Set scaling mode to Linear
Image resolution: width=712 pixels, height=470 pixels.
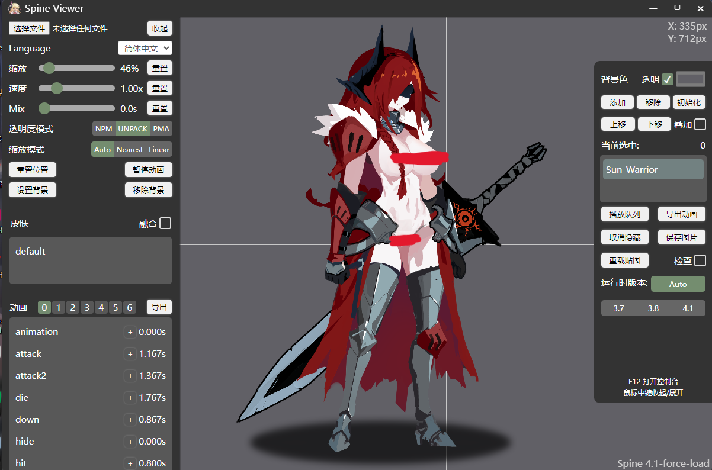click(159, 149)
